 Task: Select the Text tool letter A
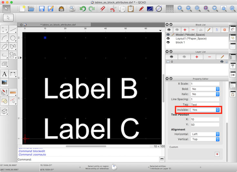click(5, 74)
